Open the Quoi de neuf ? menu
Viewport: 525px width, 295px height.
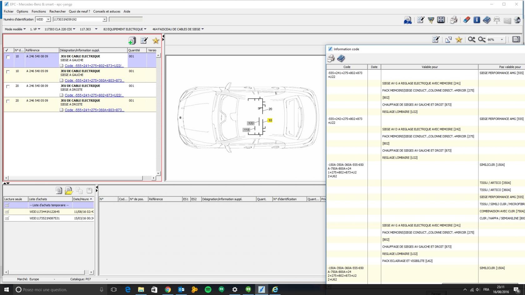coord(79,11)
